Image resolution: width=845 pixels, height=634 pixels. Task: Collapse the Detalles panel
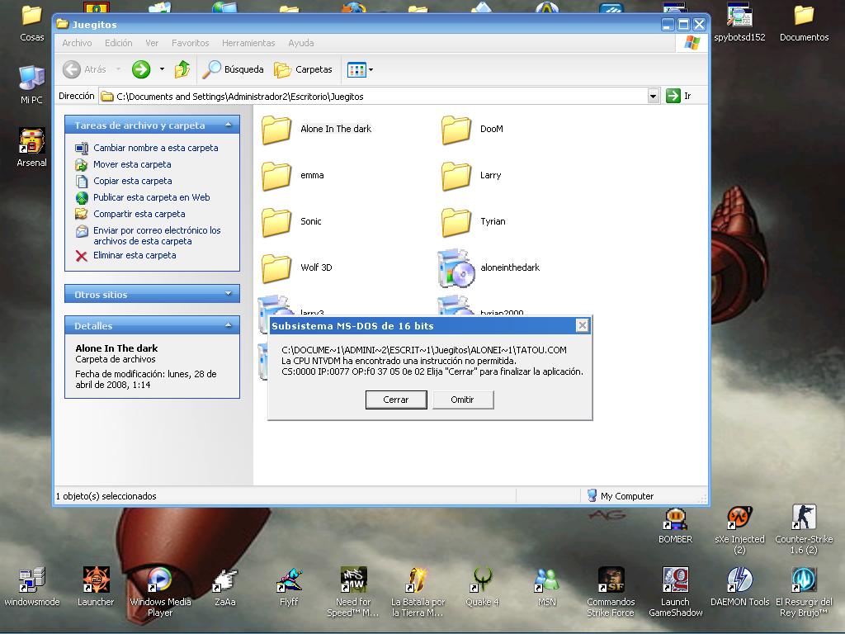[229, 325]
